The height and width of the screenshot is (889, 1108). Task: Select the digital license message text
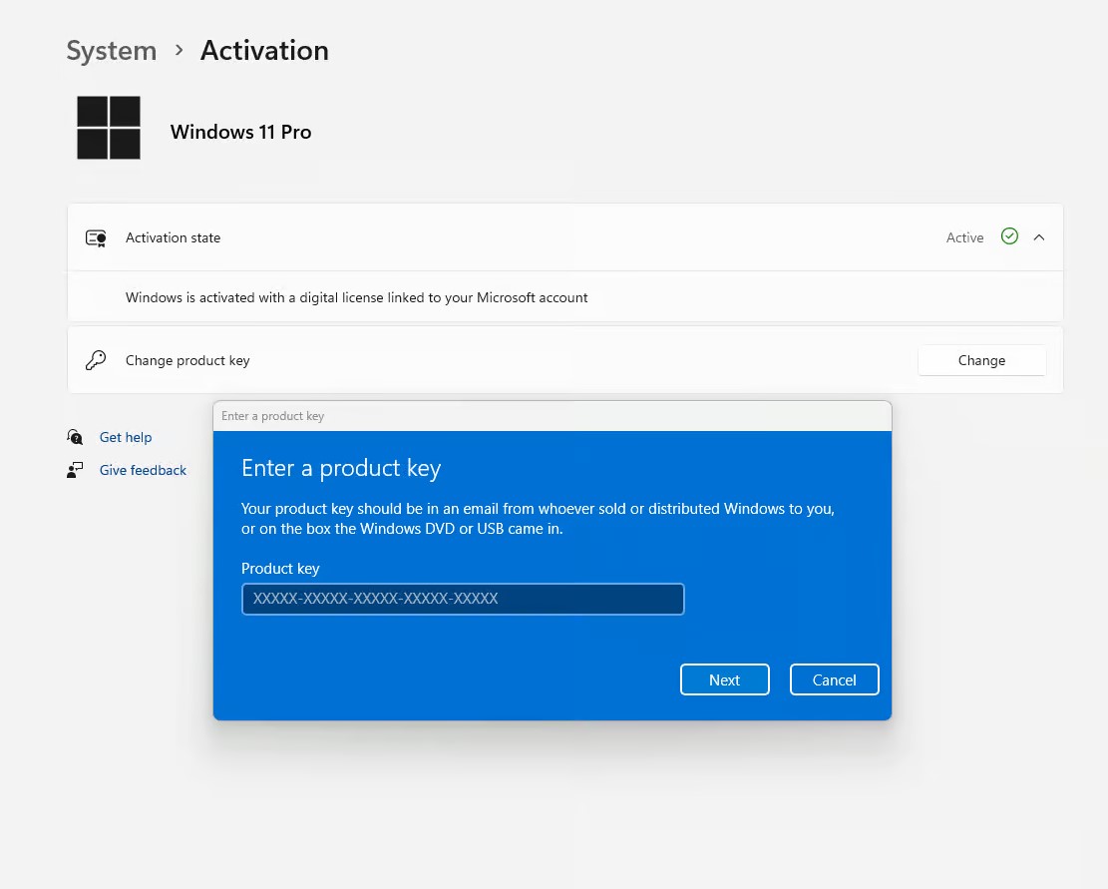tap(356, 297)
